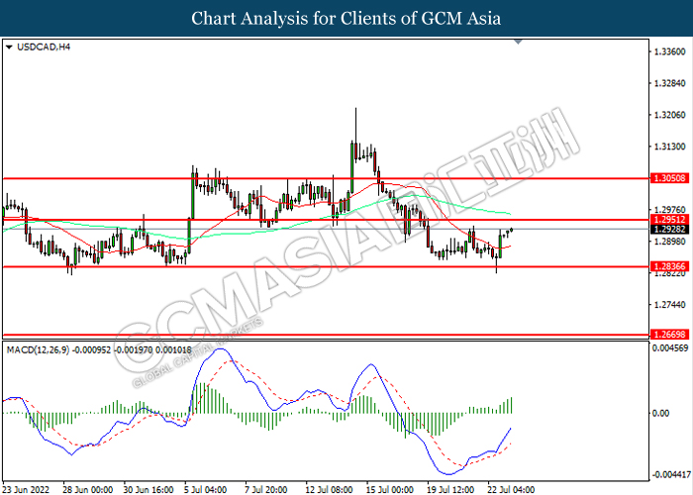Click the 12 Jul 08:00 time label
The image size is (693, 495).
click(330, 490)
